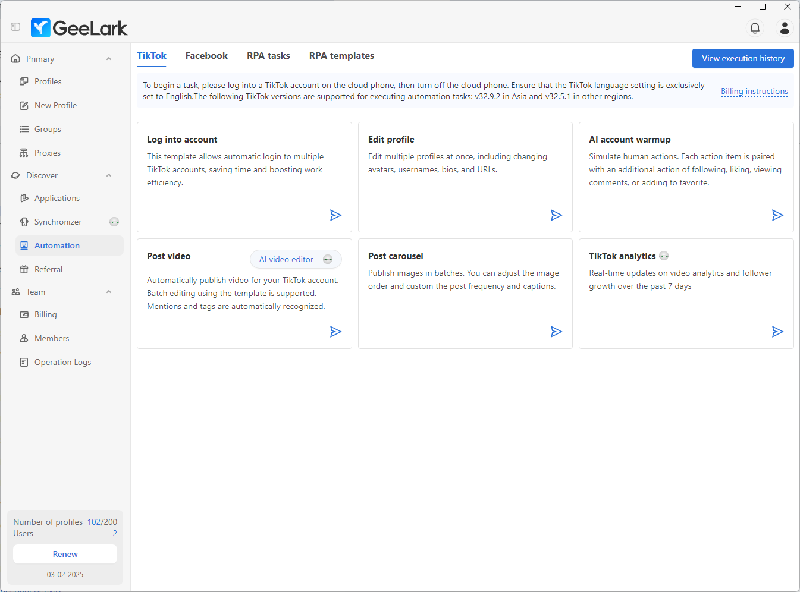Collapse the Discover section chevron
Screen dimensions: 800x592
[109, 175]
